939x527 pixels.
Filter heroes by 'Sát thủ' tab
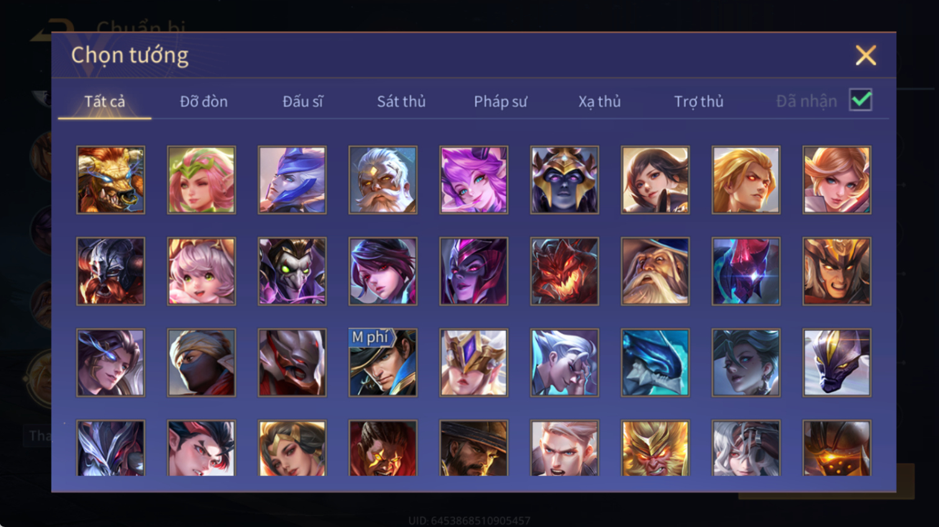pyautogui.click(x=401, y=101)
